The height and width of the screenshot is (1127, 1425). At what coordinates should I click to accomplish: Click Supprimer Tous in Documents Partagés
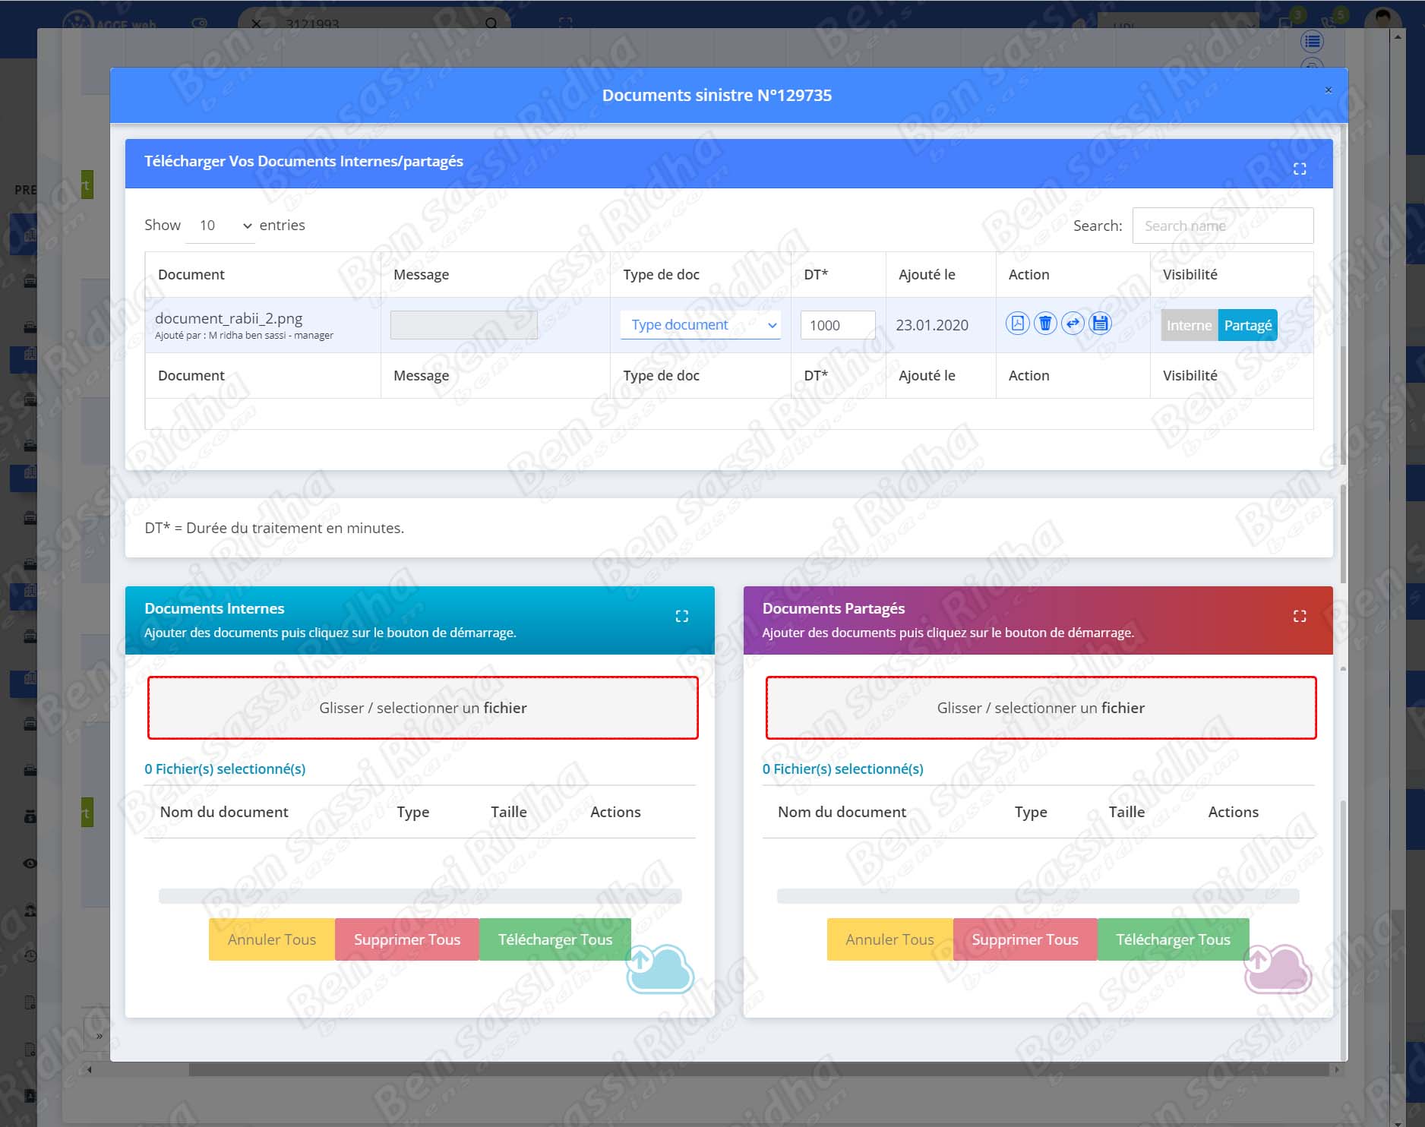1025,939
